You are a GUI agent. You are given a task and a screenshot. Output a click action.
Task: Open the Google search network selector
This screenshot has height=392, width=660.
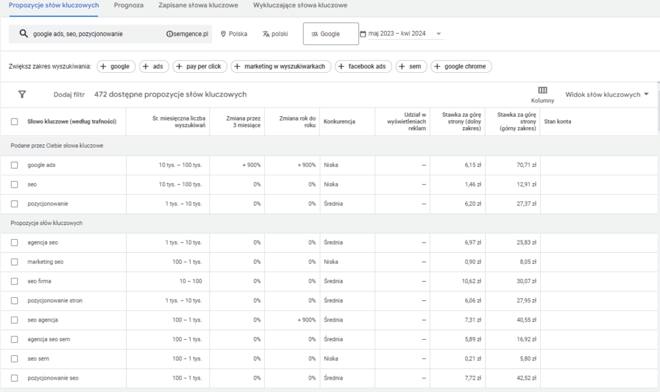pos(330,34)
